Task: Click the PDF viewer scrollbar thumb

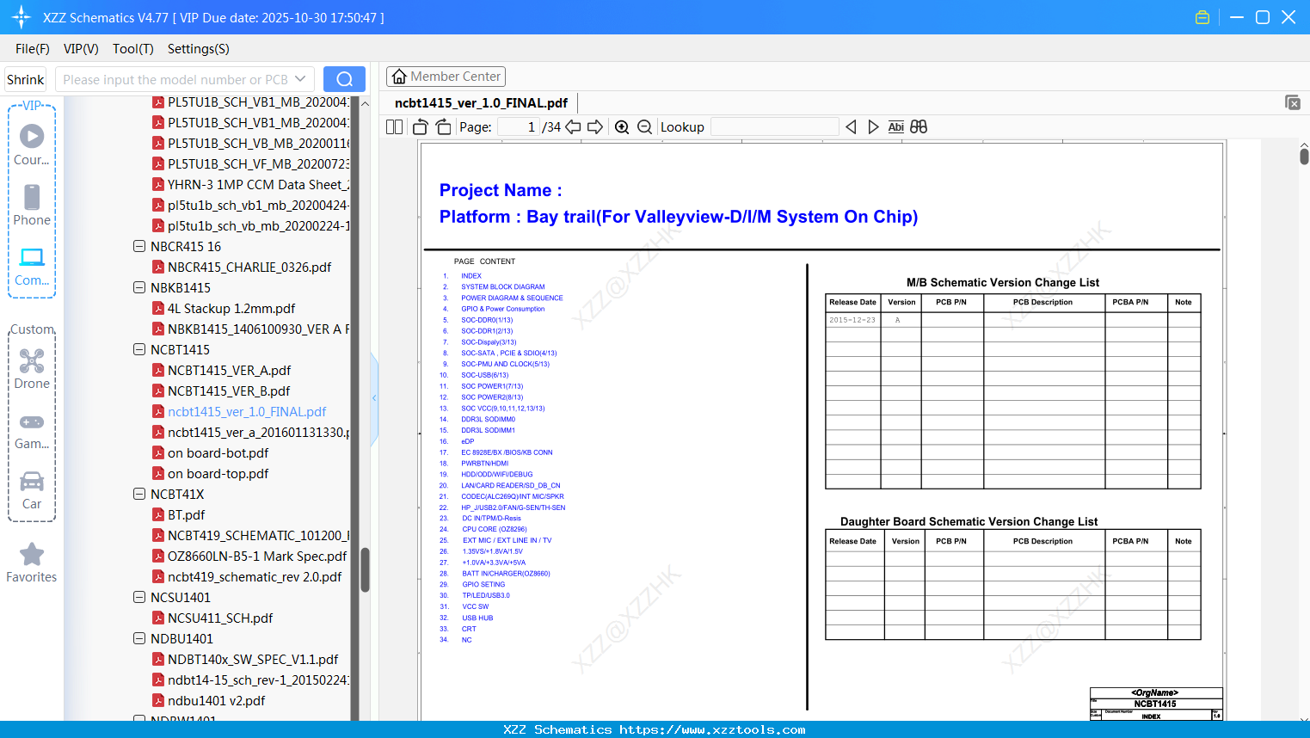Action: point(1304,156)
